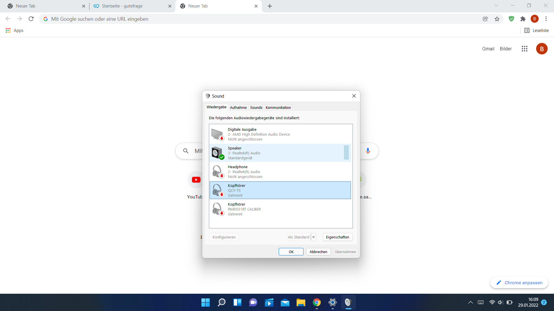Expand hidden system tray icons
Viewport: 554px width, 311px height.
(x=470, y=302)
